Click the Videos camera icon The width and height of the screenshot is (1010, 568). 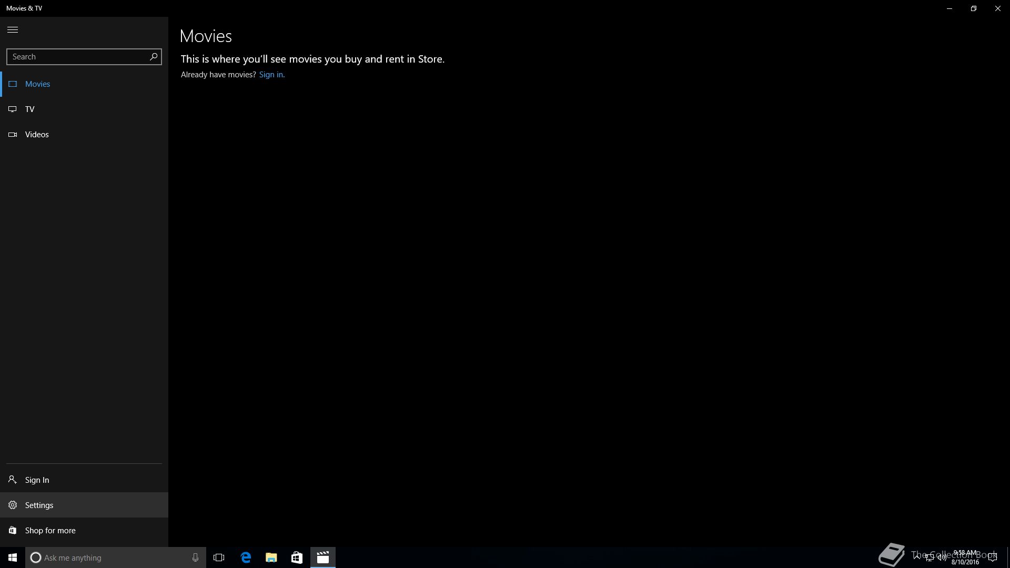pos(13,135)
